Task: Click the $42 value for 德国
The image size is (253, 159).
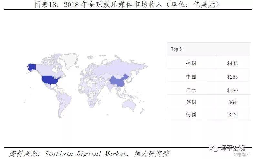Action: (x=232, y=114)
